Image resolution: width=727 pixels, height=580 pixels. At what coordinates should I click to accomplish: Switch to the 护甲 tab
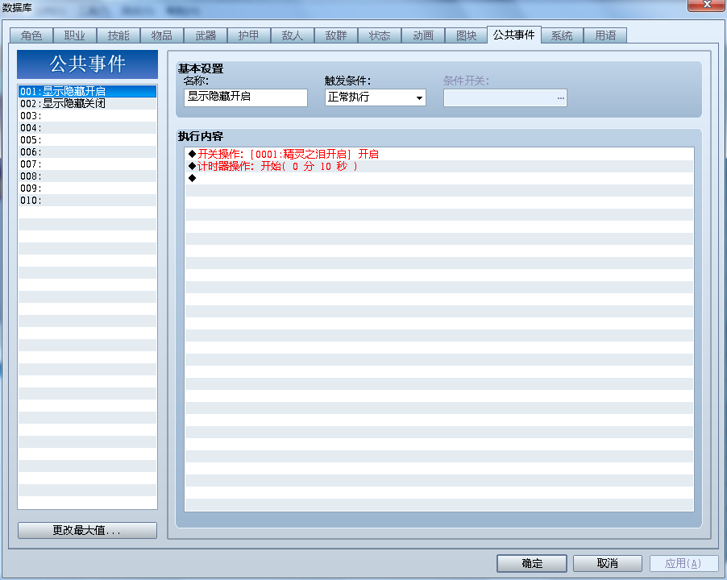[249, 35]
